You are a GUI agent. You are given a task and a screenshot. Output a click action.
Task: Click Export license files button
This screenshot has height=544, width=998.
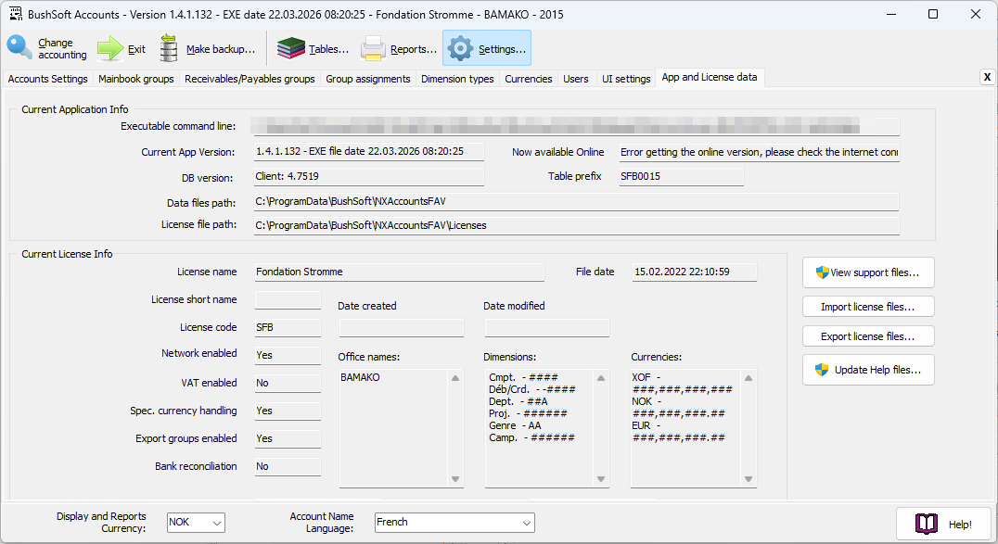[x=868, y=336]
